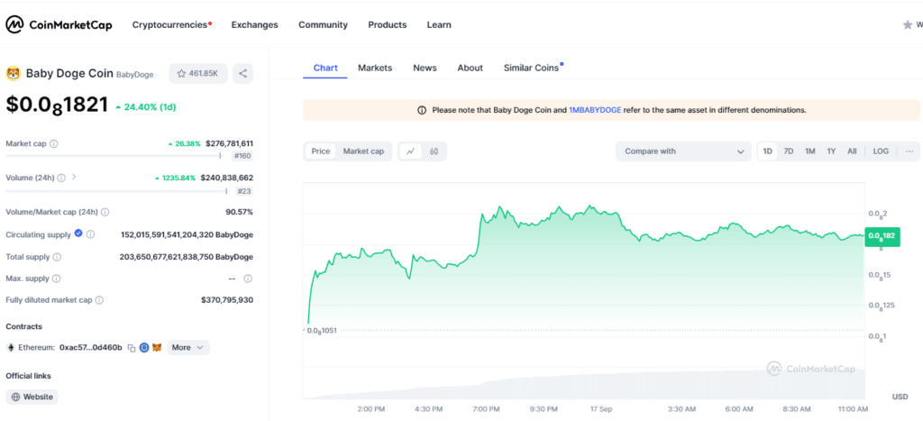Open the Learn menu
This screenshot has height=421, width=923.
point(439,24)
